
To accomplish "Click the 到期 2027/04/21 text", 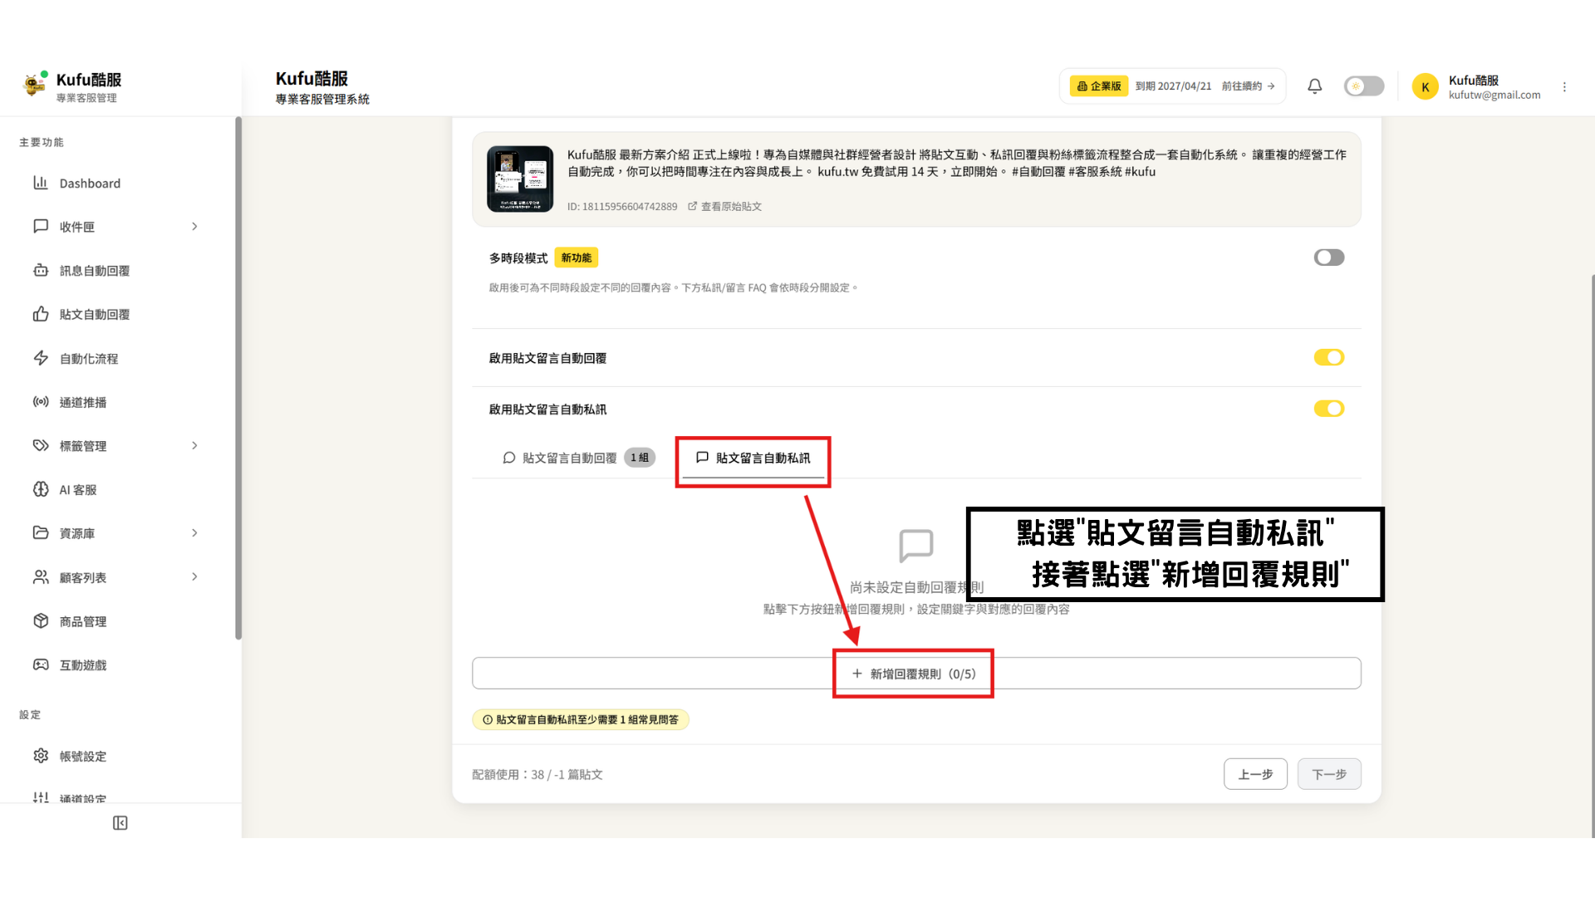I will pos(1173,86).
